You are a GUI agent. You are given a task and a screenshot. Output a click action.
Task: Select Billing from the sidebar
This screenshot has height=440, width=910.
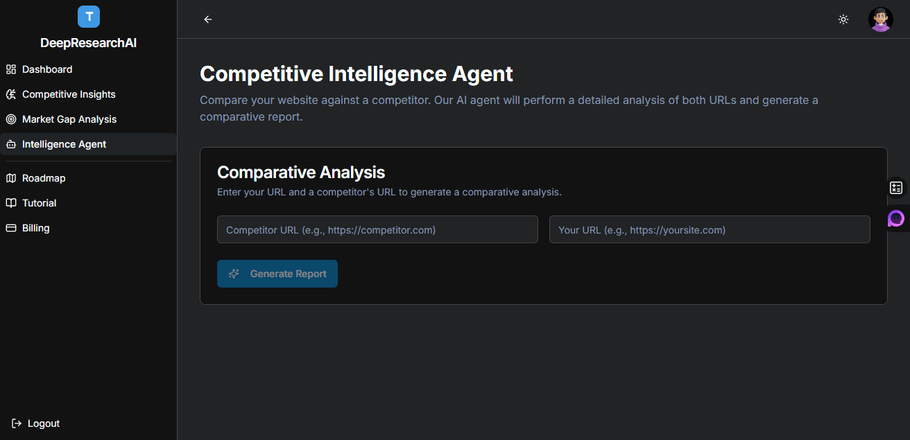36,227
